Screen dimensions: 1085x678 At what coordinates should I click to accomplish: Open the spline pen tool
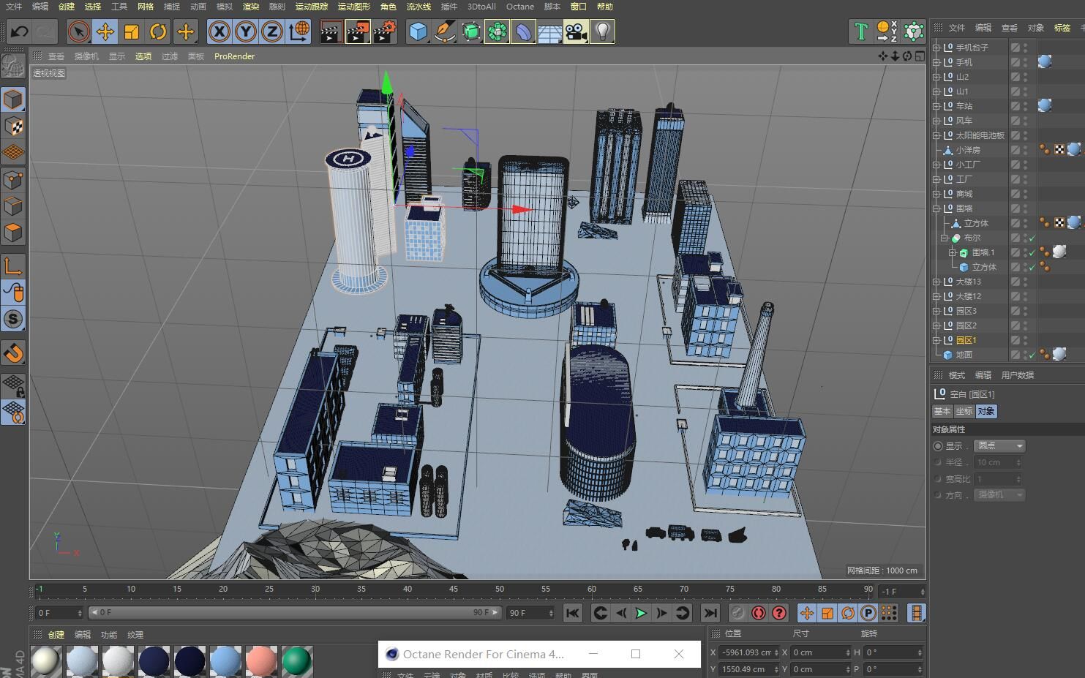444,31
